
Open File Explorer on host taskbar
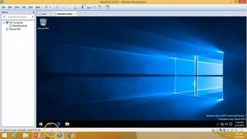click(25, 136)
